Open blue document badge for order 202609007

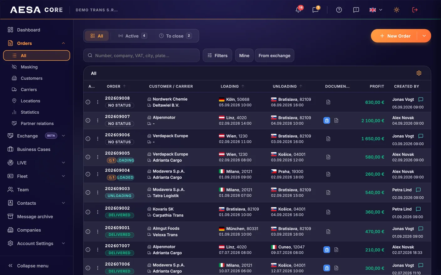(x=327, y=120)
